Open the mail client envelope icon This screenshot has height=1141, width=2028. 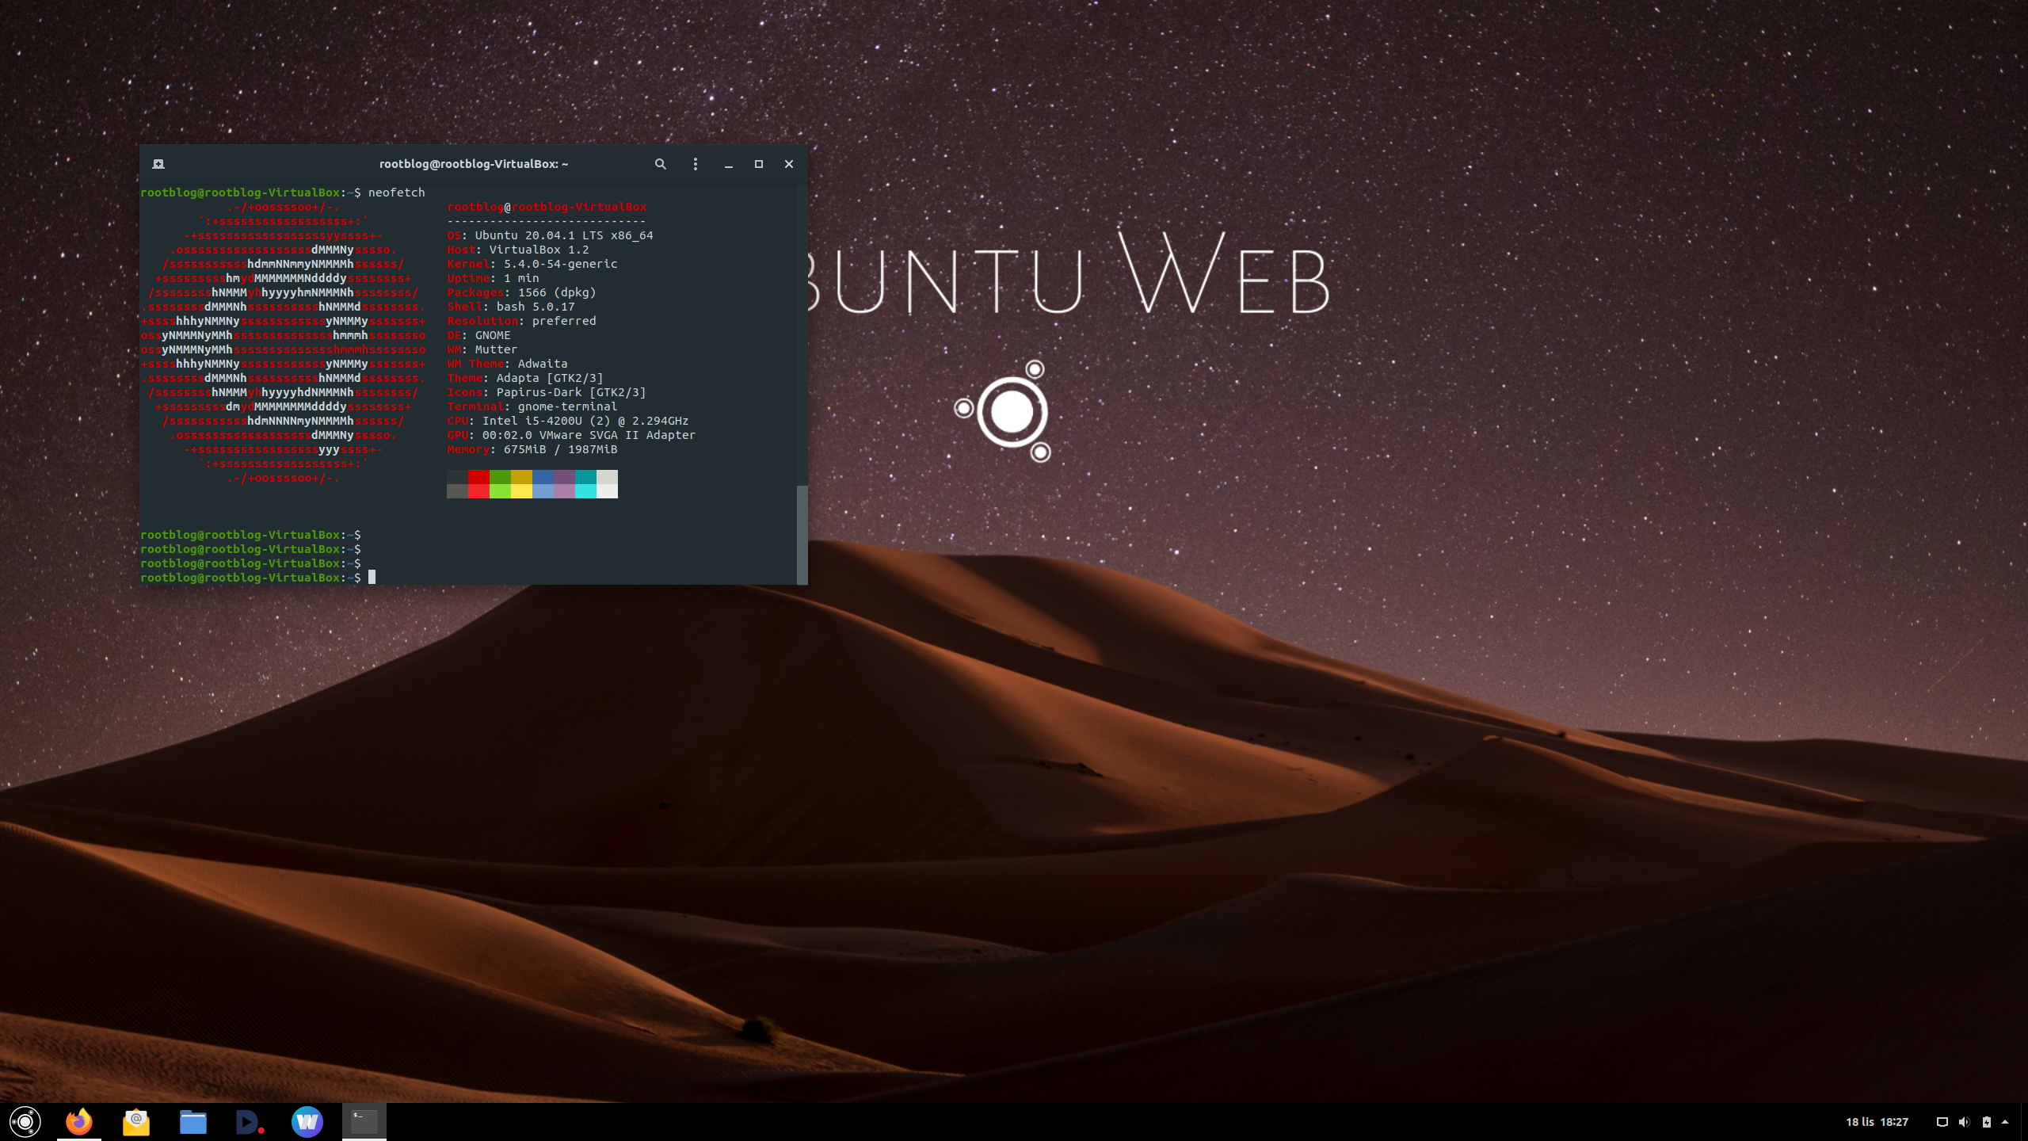(136, 1122)
